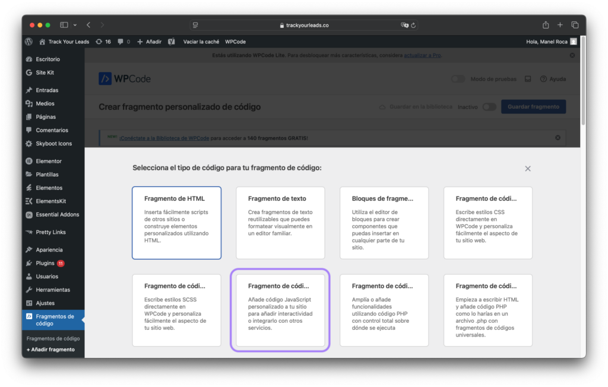The height and width of the screenshot is (387, 608).
Task: Click the Herramientas wrench icon
Action: coord(29,290)
